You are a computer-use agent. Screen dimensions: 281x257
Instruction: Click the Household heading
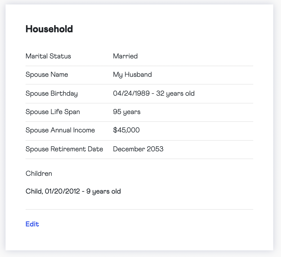[x=49, y=29]
